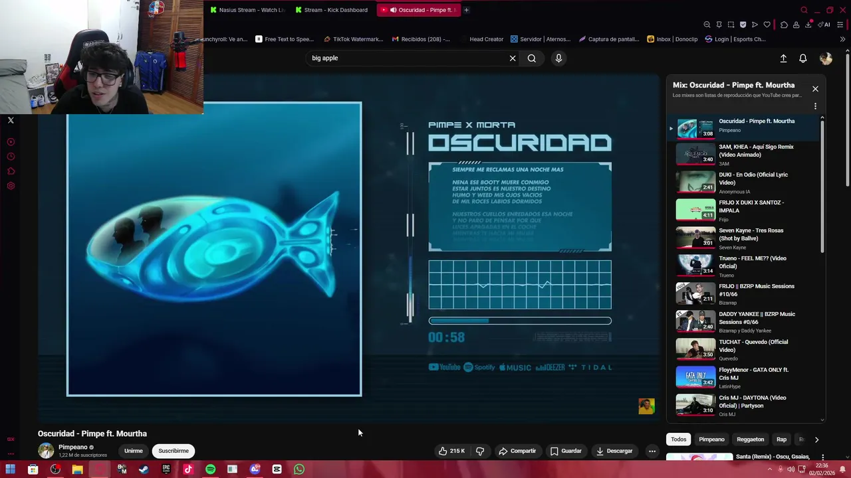Add page to bookmarks with heart icon
This screenshot has height=478, width=851.
point(767,25)
